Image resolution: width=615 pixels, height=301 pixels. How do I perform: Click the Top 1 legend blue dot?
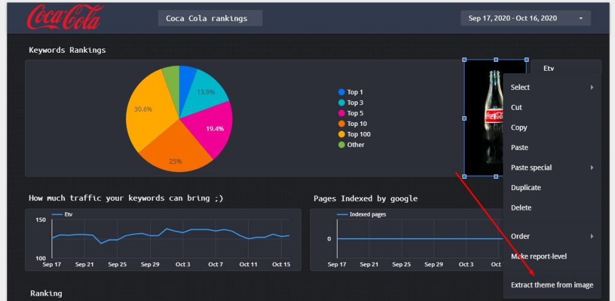(x=341, y=92)
